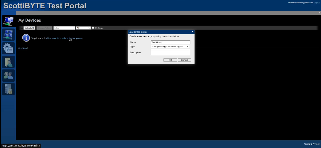Open the My Files folder icon

click(8, 62)
